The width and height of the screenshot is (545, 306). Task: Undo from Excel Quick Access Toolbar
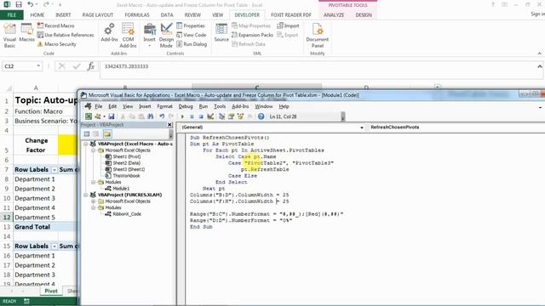(x=31, y=5)
